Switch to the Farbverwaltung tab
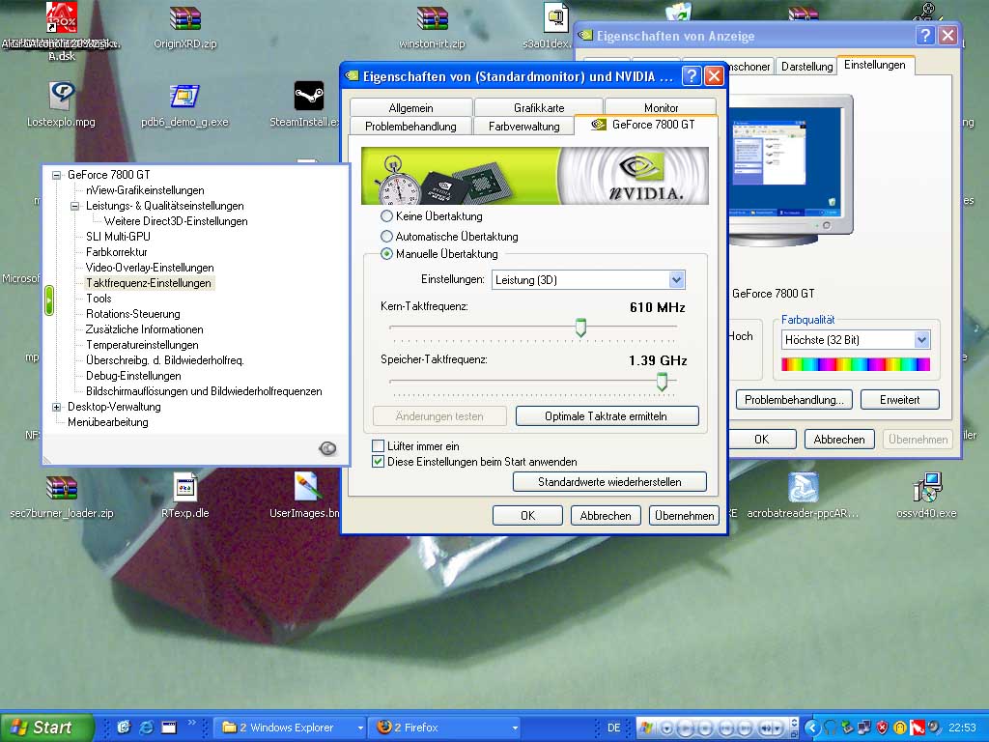Viewport: 989px width, 742px height. click(523, 127)
